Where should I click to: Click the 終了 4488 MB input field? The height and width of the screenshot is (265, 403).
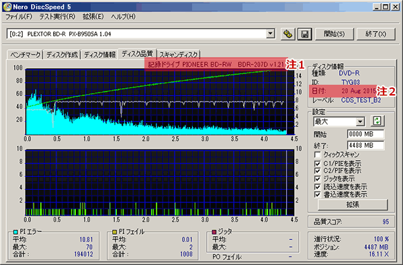[365, 145]
